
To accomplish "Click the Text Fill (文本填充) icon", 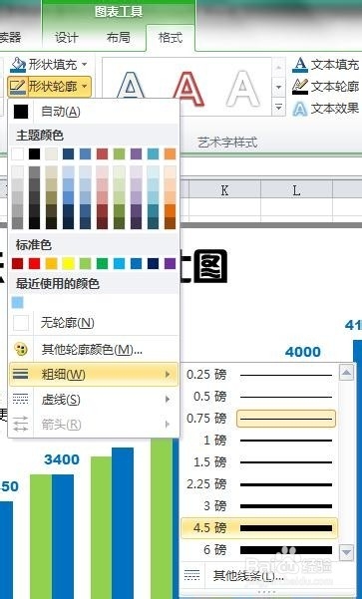I will pos(300,65).
